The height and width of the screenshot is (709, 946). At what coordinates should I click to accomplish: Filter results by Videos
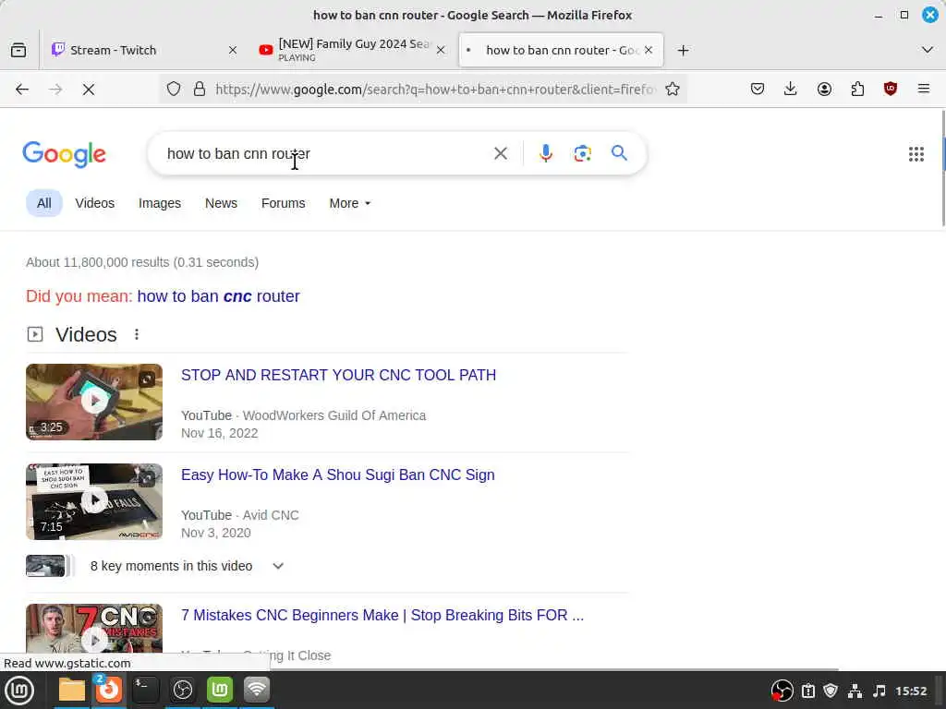[95, 204]
